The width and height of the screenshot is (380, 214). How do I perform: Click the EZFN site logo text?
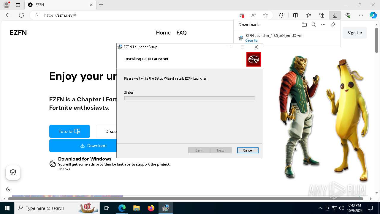(18, 33)
